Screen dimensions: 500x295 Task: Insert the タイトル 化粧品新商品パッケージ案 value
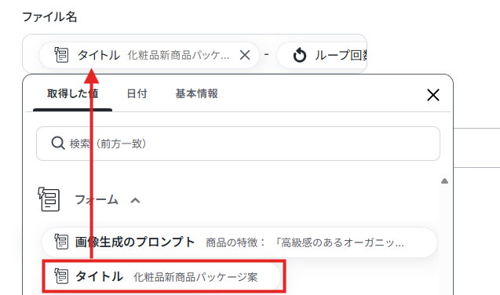[162, 276]
